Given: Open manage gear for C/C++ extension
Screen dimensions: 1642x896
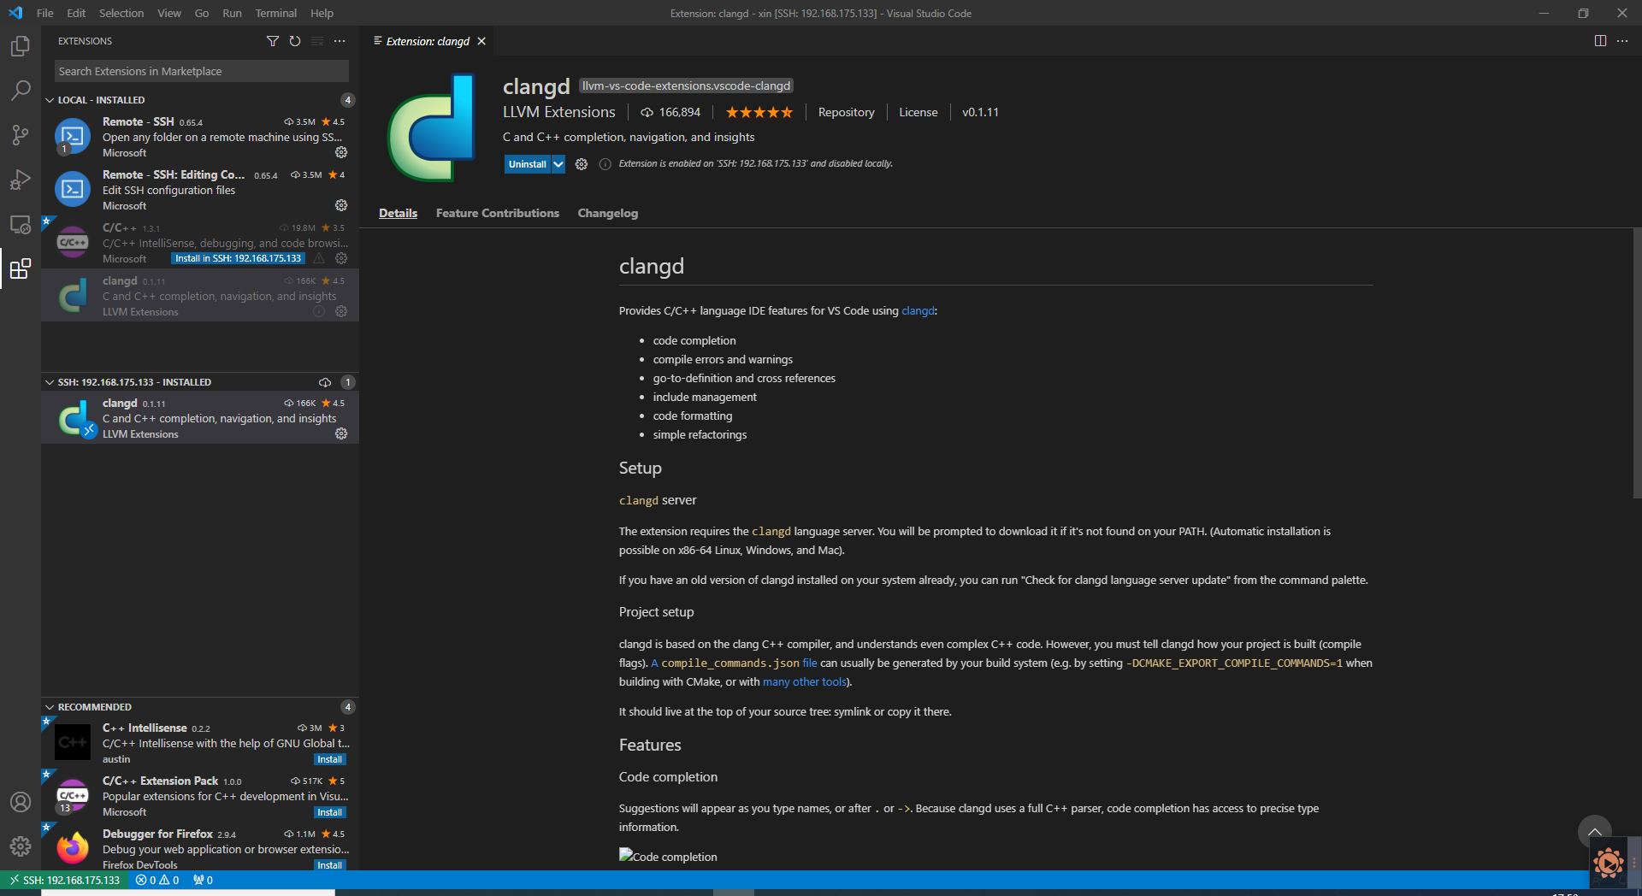Looking at the screenshot, I should (341, 258).
